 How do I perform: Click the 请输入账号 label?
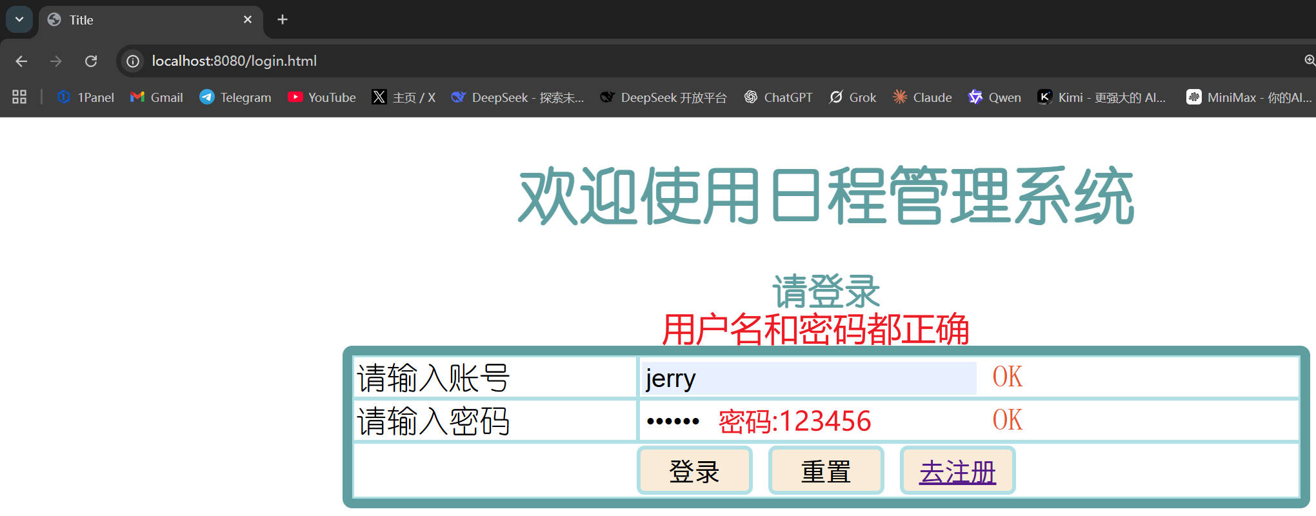coord(433,378)
